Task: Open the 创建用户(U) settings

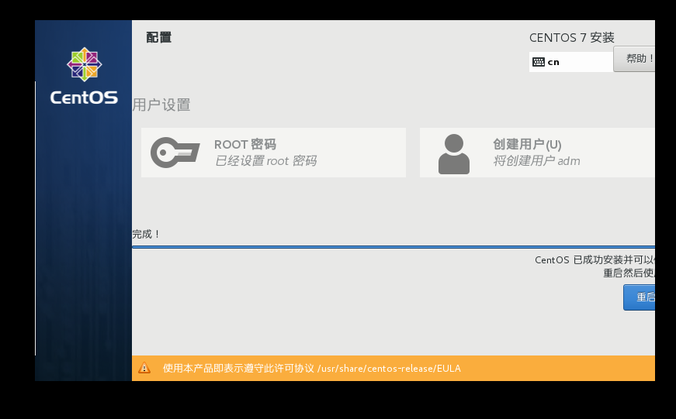Action: click(x=537, y=153)
